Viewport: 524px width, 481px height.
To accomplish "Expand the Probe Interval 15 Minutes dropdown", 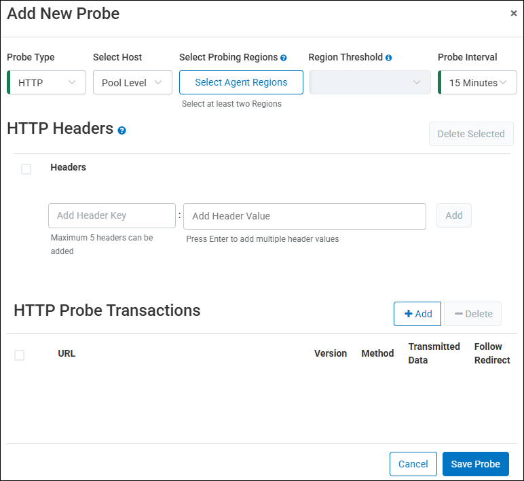I will click(478, 82).
